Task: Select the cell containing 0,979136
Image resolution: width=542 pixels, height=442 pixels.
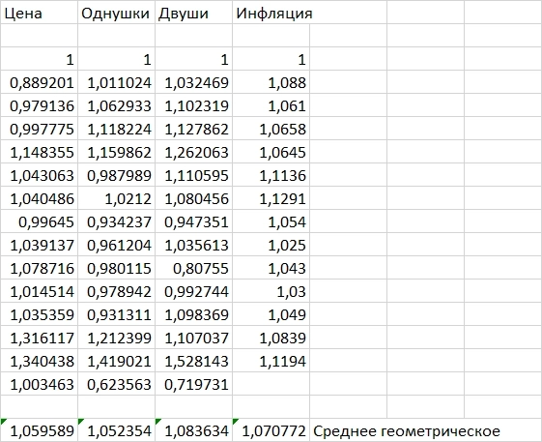Action: coord(39,105)
